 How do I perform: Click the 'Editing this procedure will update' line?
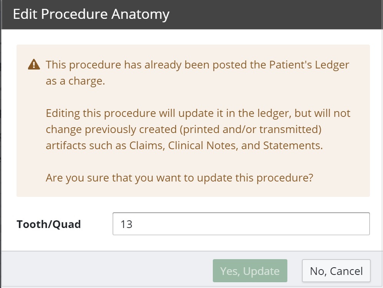(x=198, y=114)
